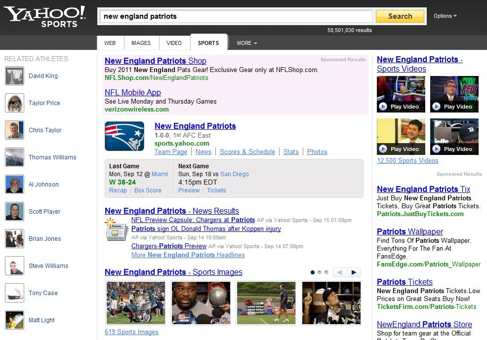Open the Dolphins tackle sports image
Screen dimensions: 487x340
pos(136,303)
